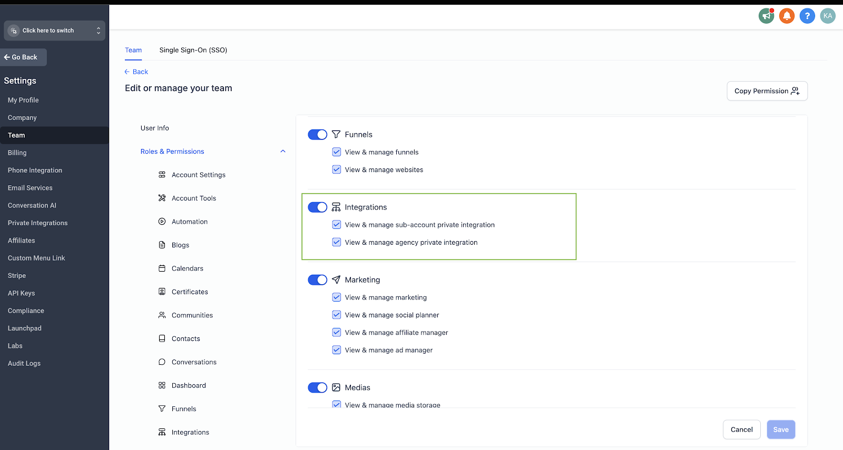Open Audit Logs in the settings sidebar
This screenshot has width=843, height=450.
tap(24, 363)
